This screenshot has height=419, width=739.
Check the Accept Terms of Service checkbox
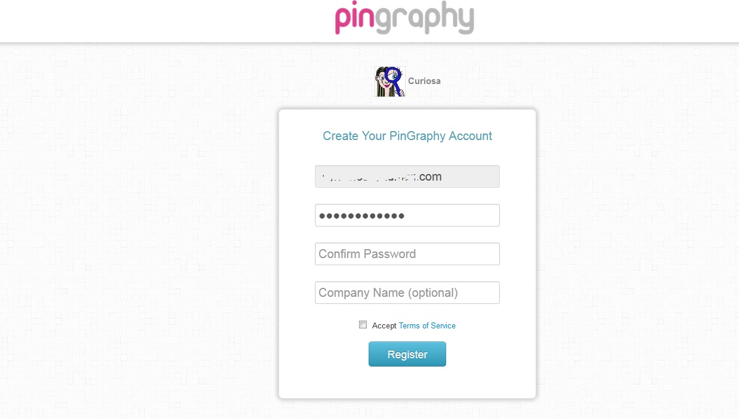[363, 324]
